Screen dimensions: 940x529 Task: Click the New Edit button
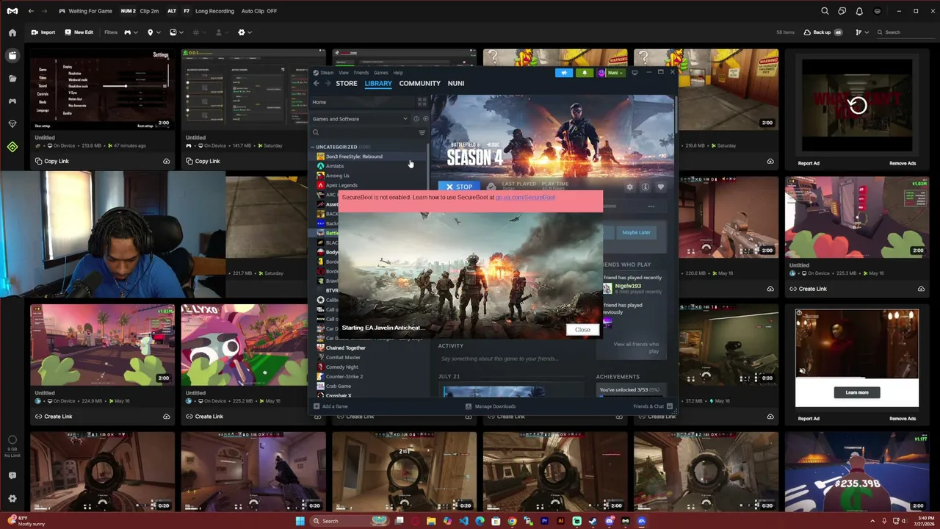(79, 32)
